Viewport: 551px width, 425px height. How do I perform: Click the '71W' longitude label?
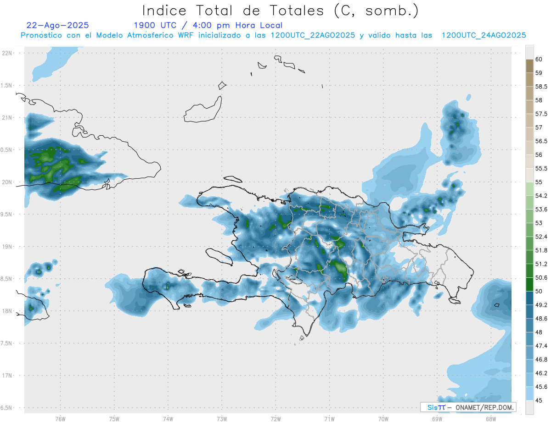330,419
